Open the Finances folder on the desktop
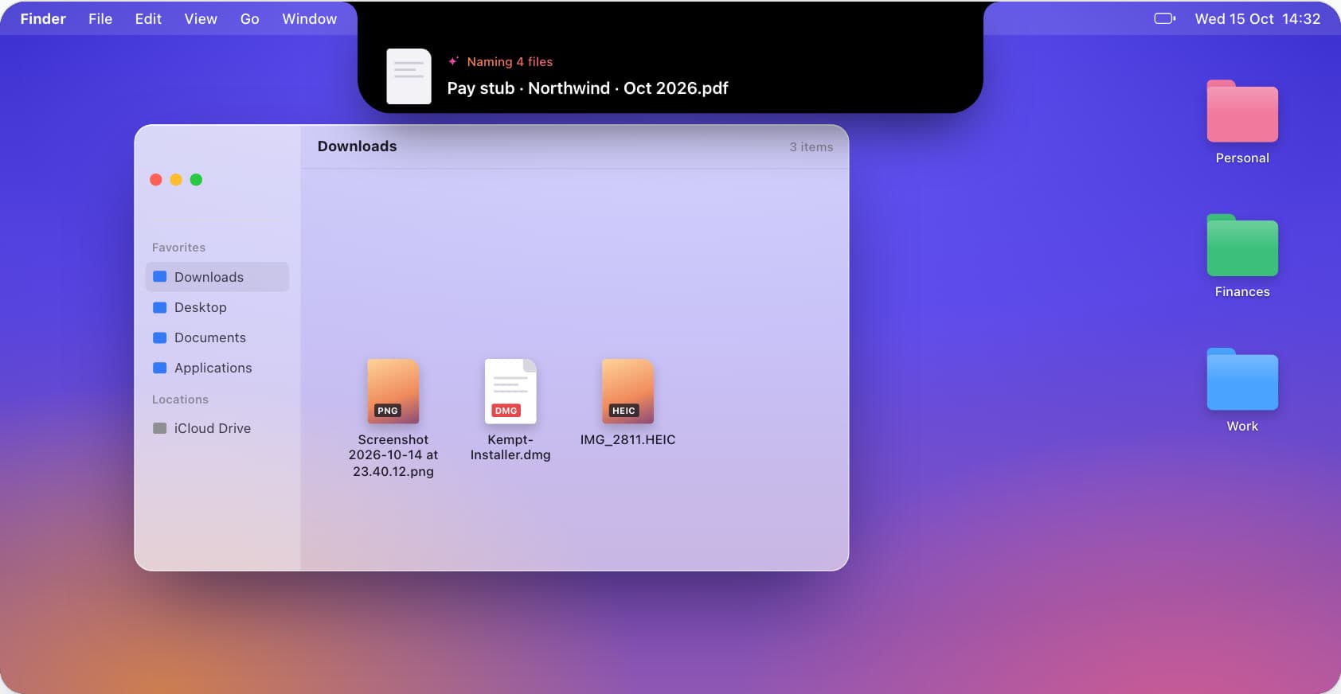This screenshot has height=694, width=1341. point(1242,245)
